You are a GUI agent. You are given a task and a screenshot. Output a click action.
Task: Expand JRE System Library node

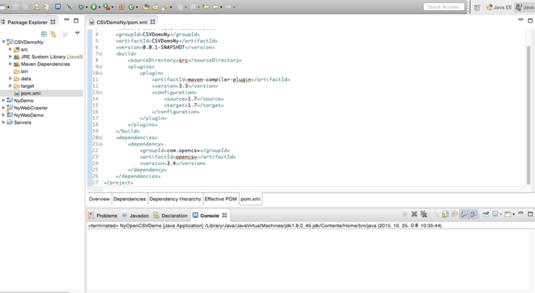(x=10, y=56)
